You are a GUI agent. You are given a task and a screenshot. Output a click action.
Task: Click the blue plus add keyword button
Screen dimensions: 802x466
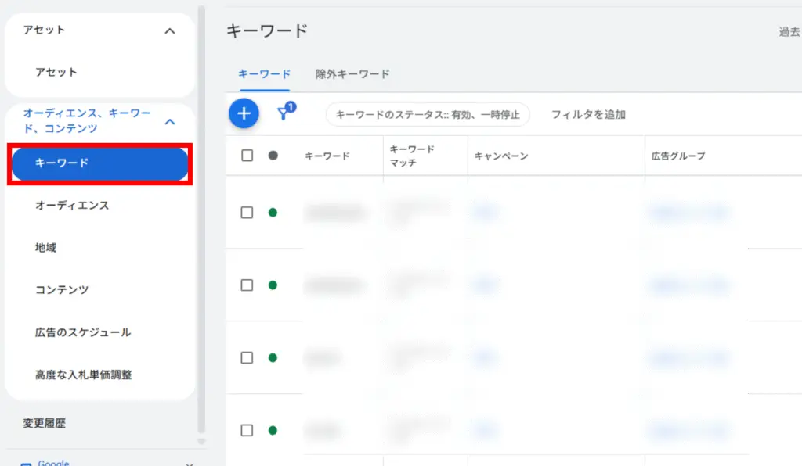point(244,114)
